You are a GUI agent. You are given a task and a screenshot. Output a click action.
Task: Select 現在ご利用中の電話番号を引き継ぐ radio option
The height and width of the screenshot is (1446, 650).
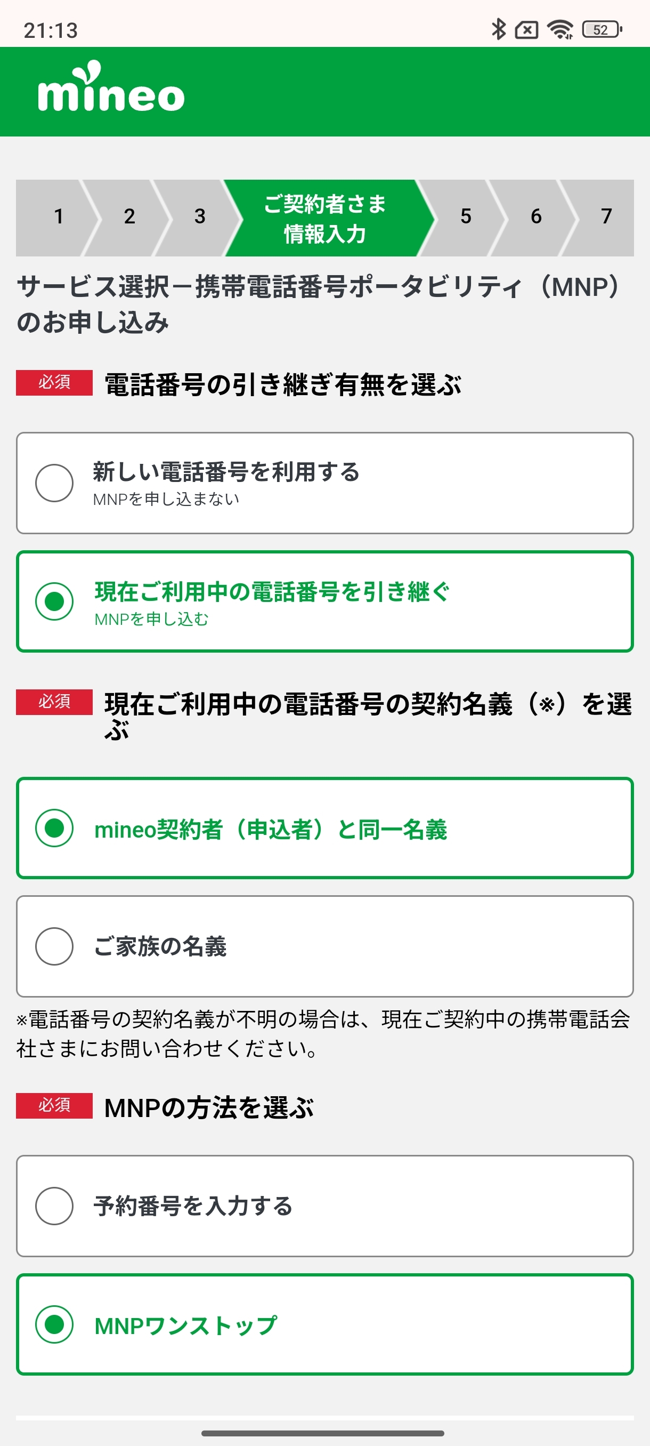54,601
